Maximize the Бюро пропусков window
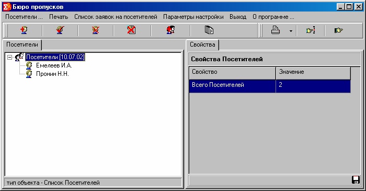 349,7
